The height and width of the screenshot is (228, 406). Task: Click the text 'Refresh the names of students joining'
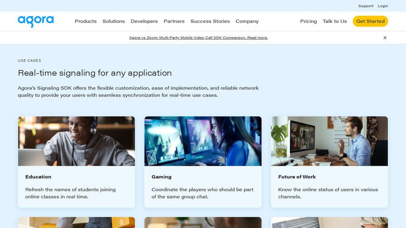(x=71, y=190)
